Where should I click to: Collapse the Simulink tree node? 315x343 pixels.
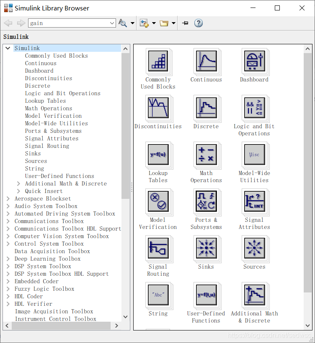click(x=8, y=48)
